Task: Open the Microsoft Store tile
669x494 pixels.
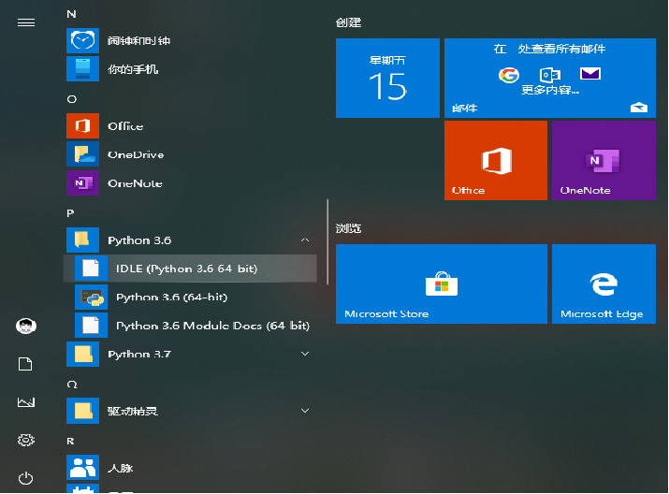Action: [442, 283]
